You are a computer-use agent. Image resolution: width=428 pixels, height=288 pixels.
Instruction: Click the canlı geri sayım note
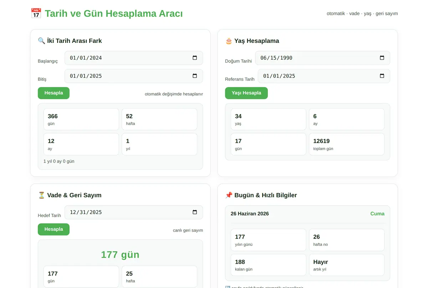pos(188,230)
